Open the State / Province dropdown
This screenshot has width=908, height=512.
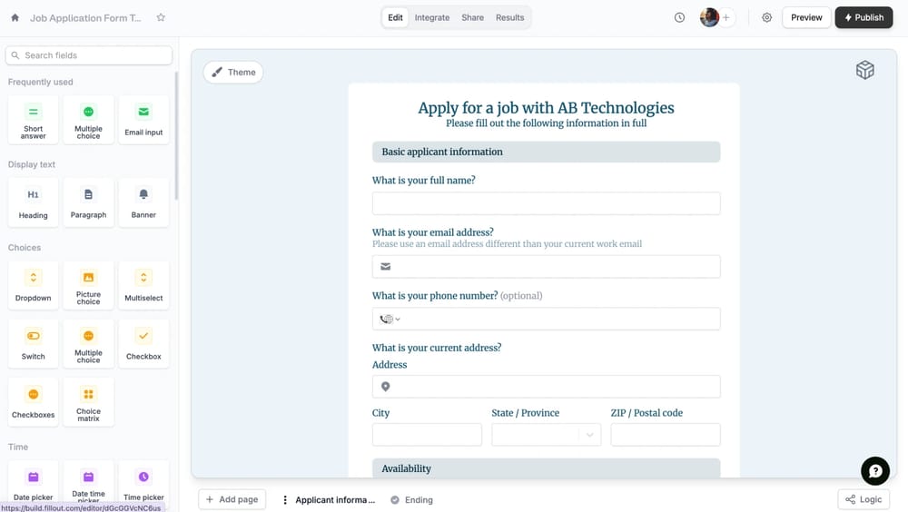coord(546,435)
